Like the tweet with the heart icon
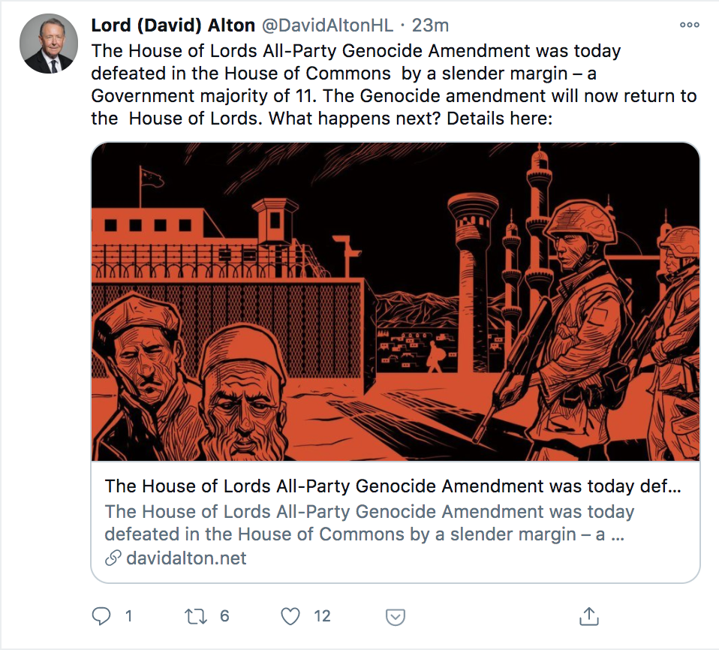The height and width of the screenshot is (650, 719). [x=290, y=616]
